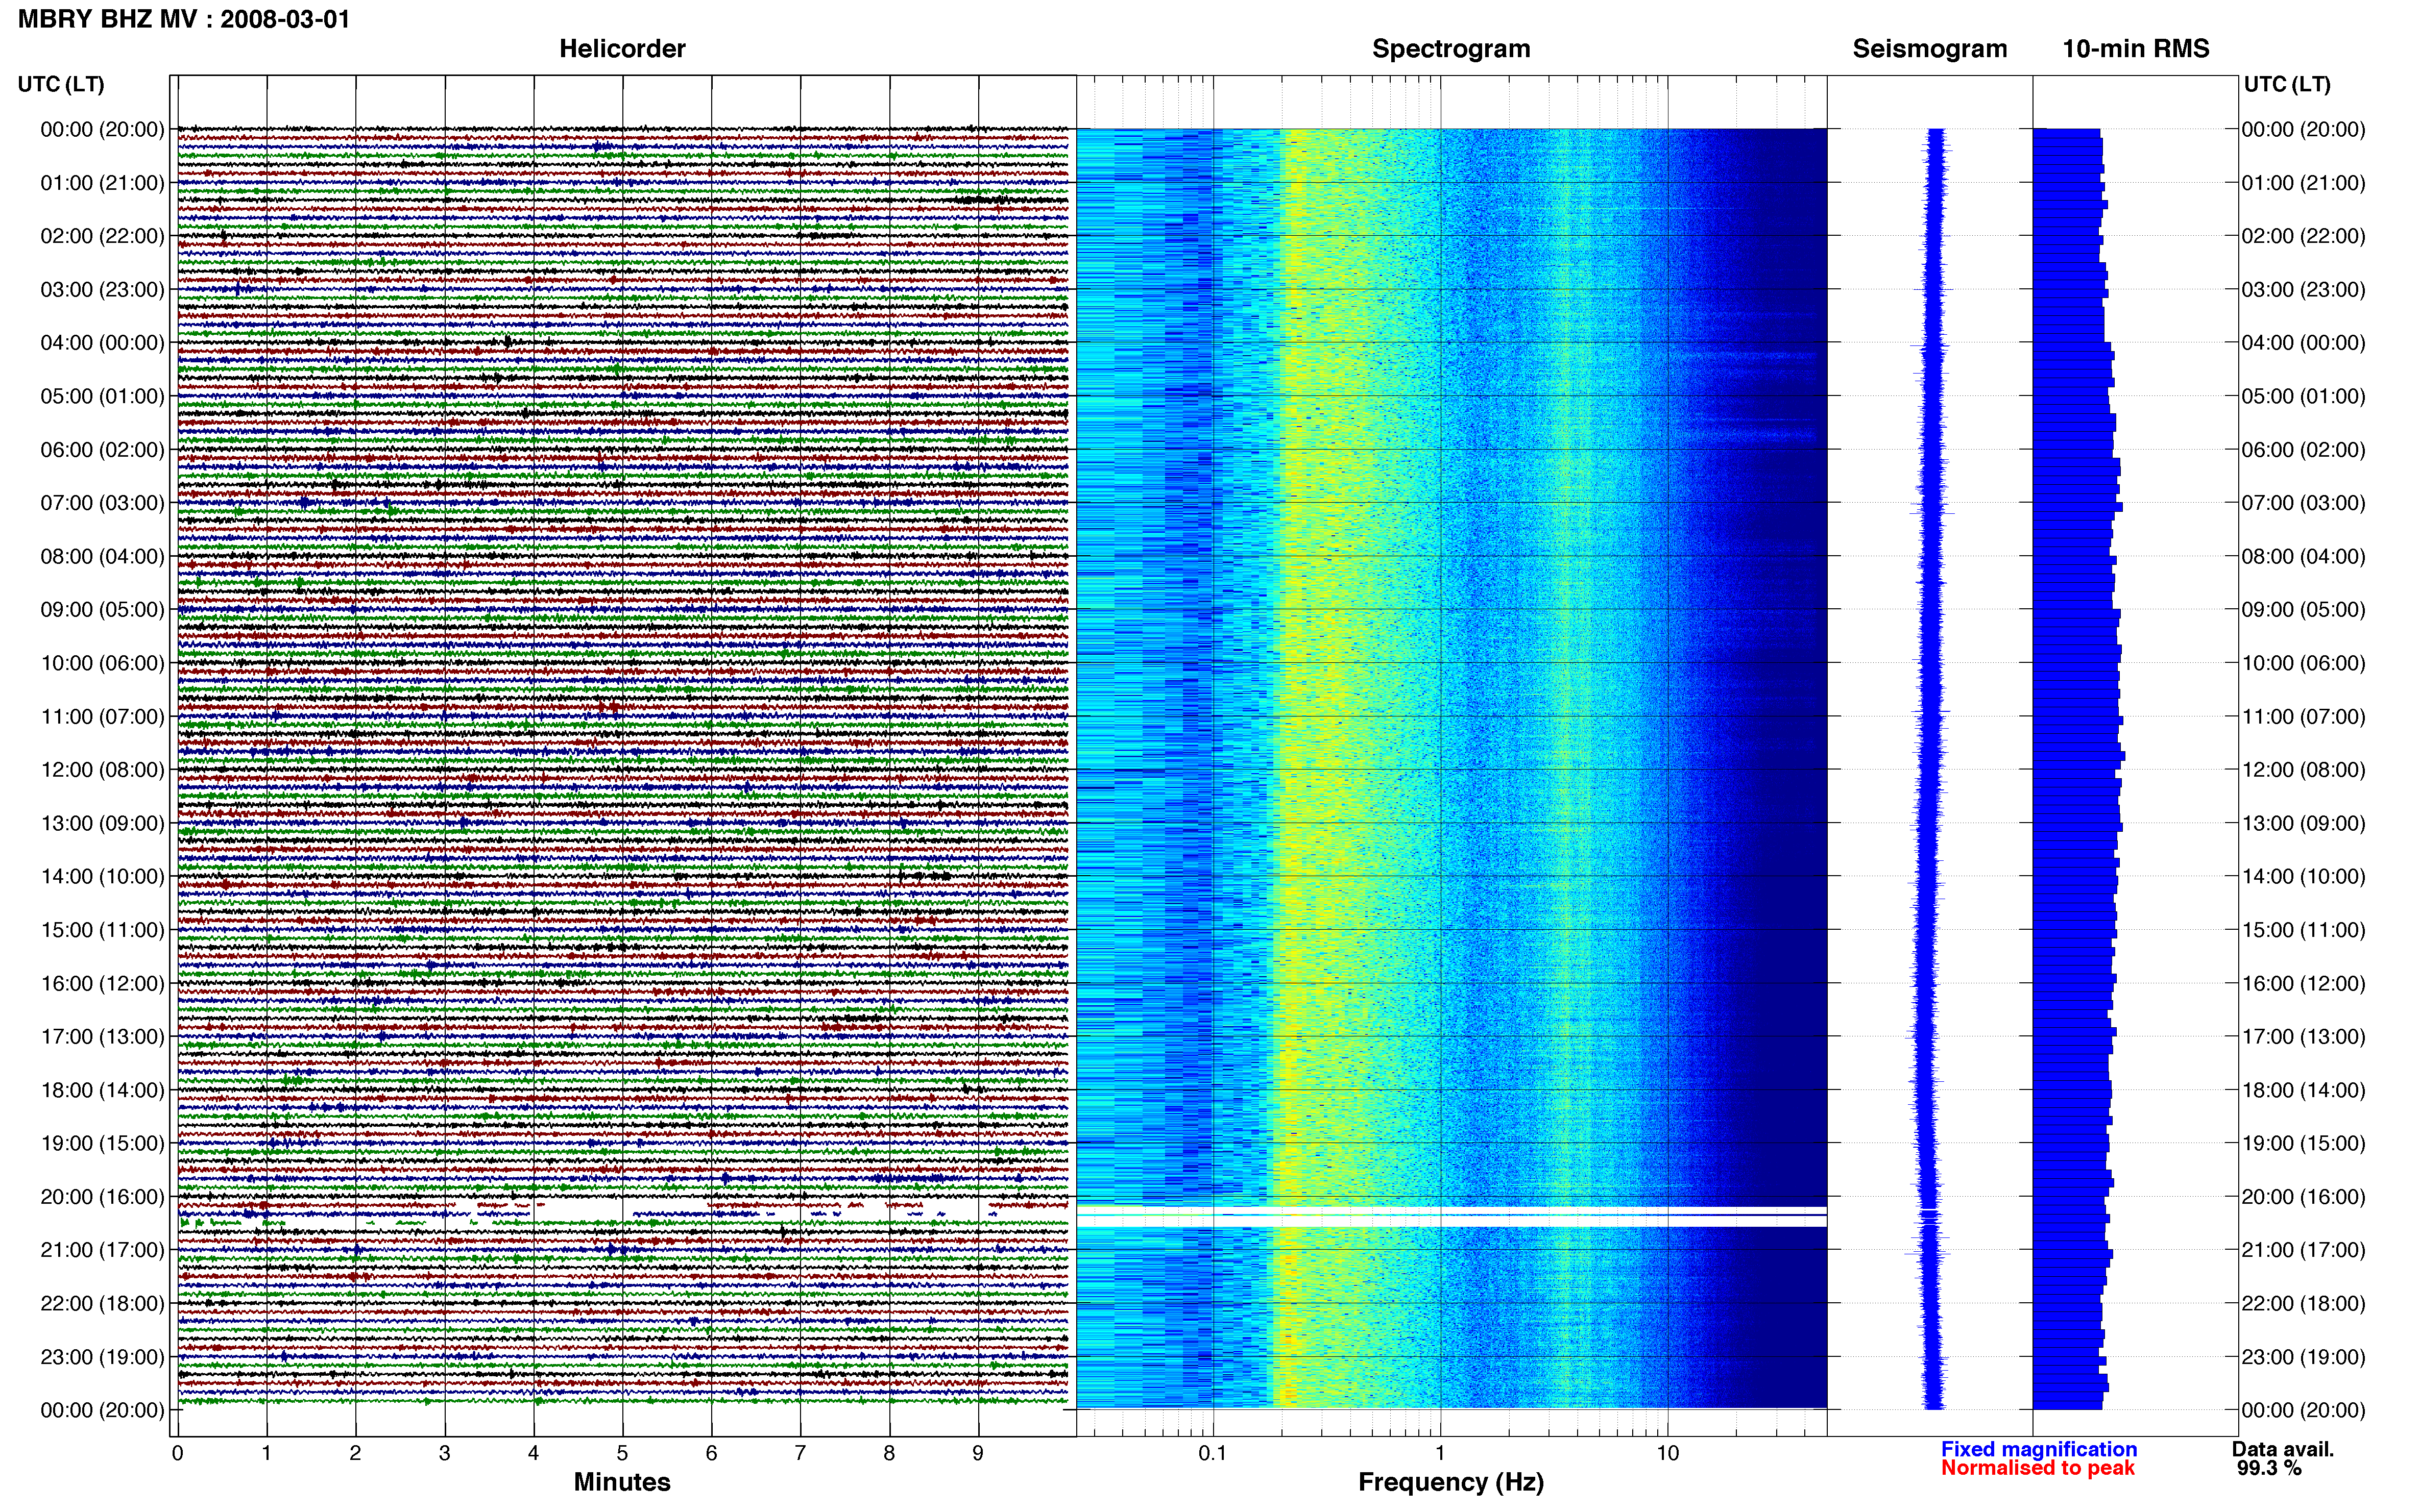Click the right time label '12:00 (08:00)'

[2304, 770]
